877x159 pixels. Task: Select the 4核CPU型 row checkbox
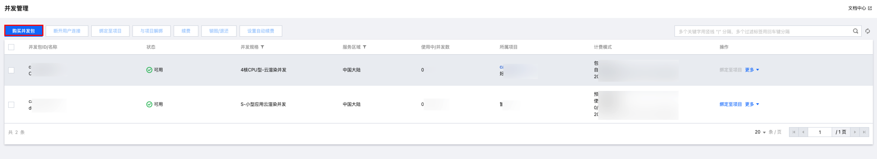[11, 70]
